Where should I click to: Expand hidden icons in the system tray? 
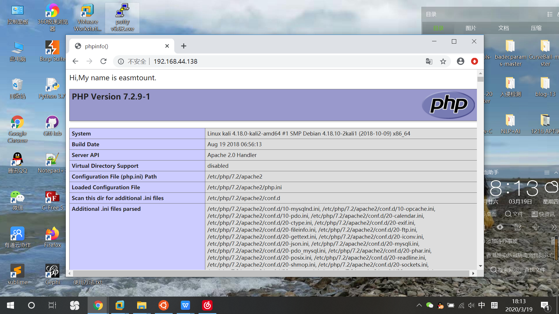coord(419,305)
